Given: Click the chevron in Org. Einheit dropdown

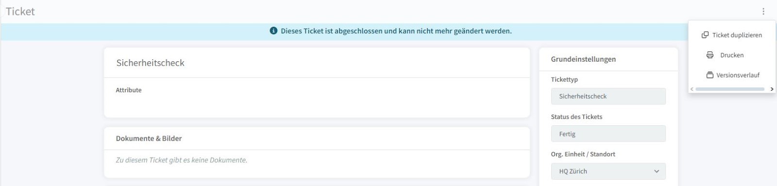Looking at the screenshot, I should (657, 171).
